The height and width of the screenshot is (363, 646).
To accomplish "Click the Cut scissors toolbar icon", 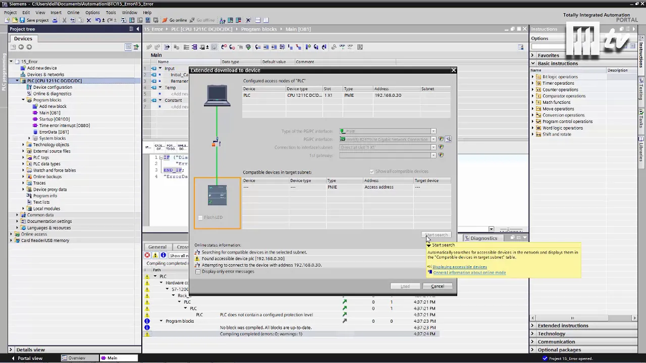I will 64,20.
